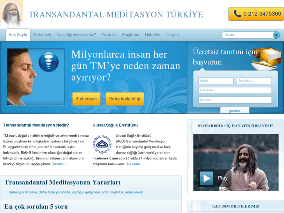Click the En çok sorulan 5 soru heading
284x213 pixels.
(x=36, y=206)
